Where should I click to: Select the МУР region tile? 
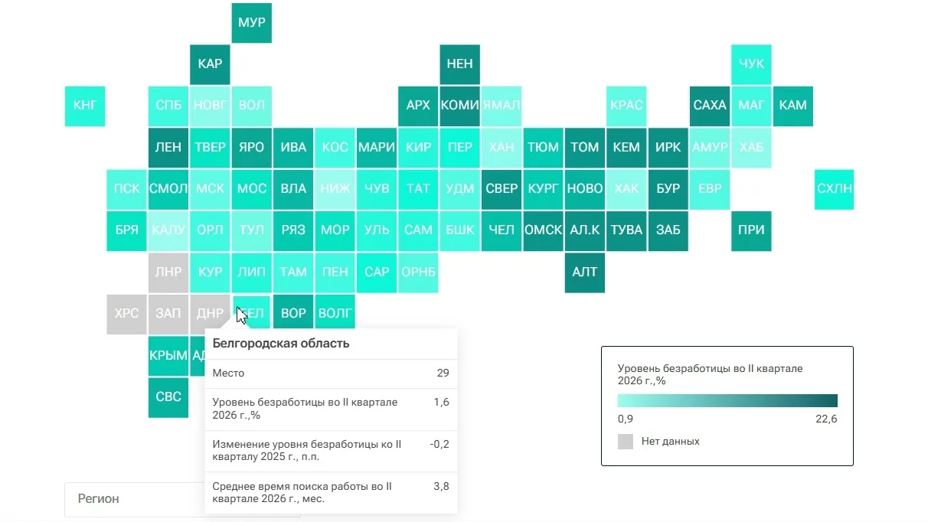click(251, 22)
